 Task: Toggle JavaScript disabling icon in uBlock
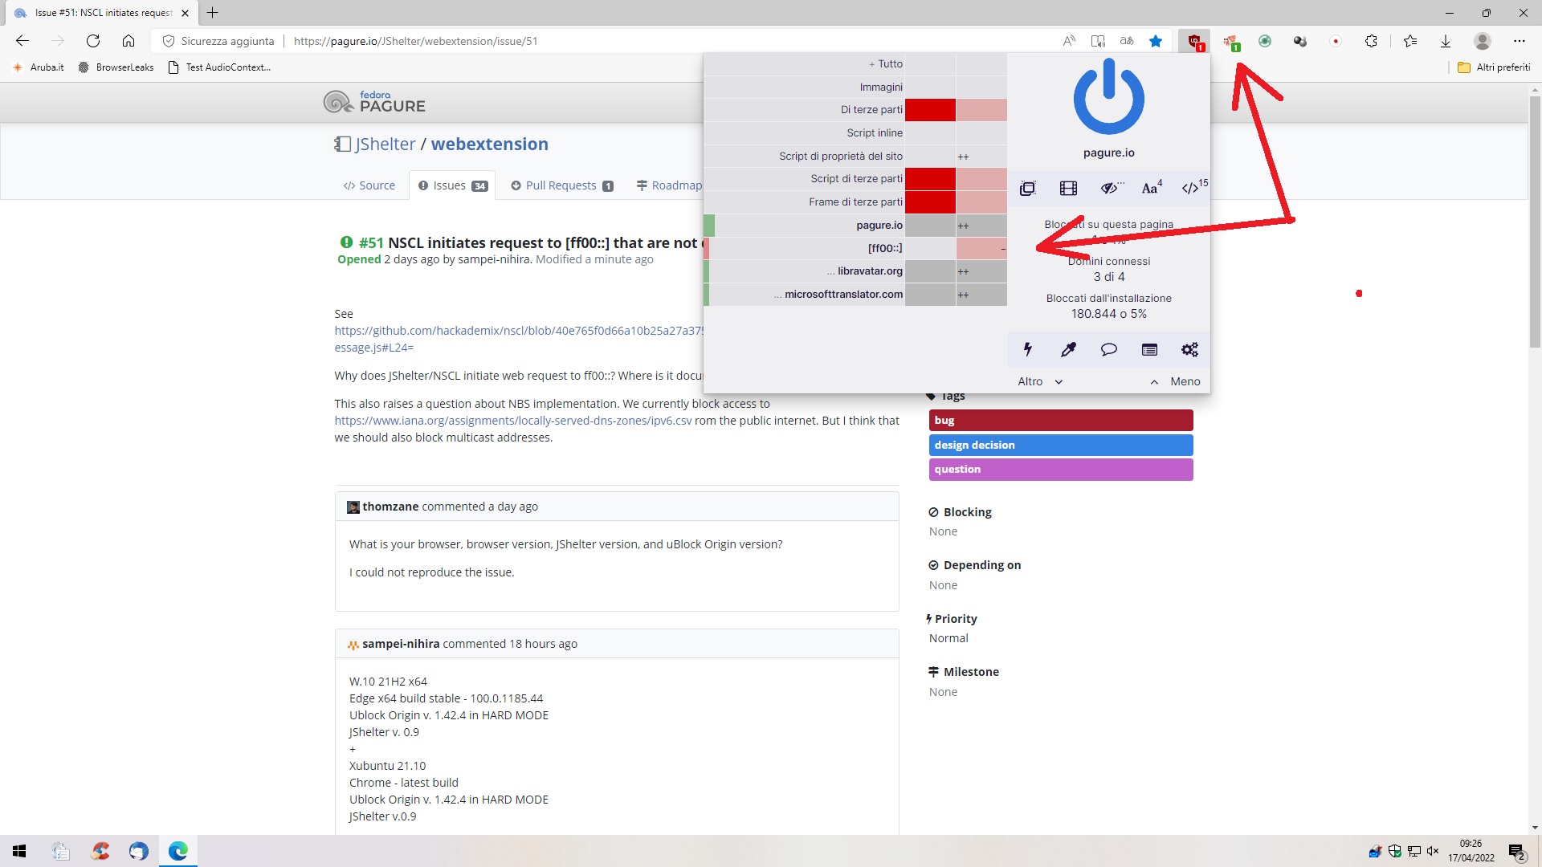point(1193,189)
